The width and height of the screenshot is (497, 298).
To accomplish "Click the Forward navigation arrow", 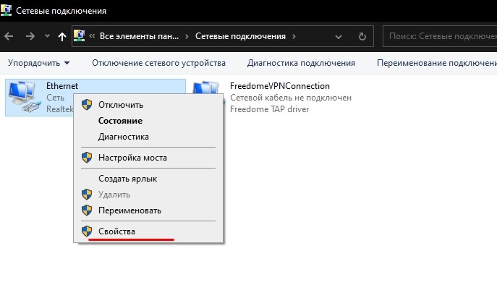I will coord(30,36).
